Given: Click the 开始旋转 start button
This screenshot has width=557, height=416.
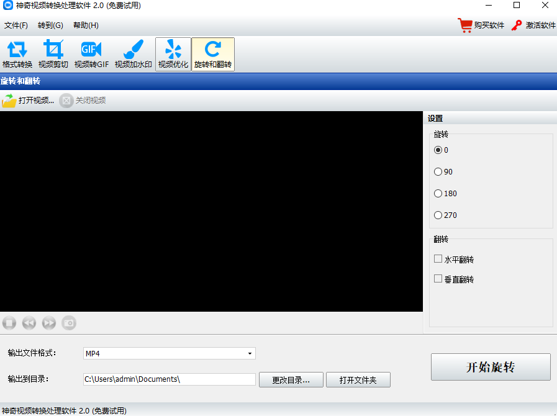Looking at the screenshot, I should coord(491,367).
